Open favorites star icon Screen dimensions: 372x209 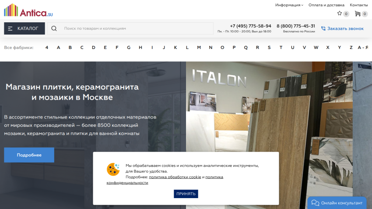[340, 14]
